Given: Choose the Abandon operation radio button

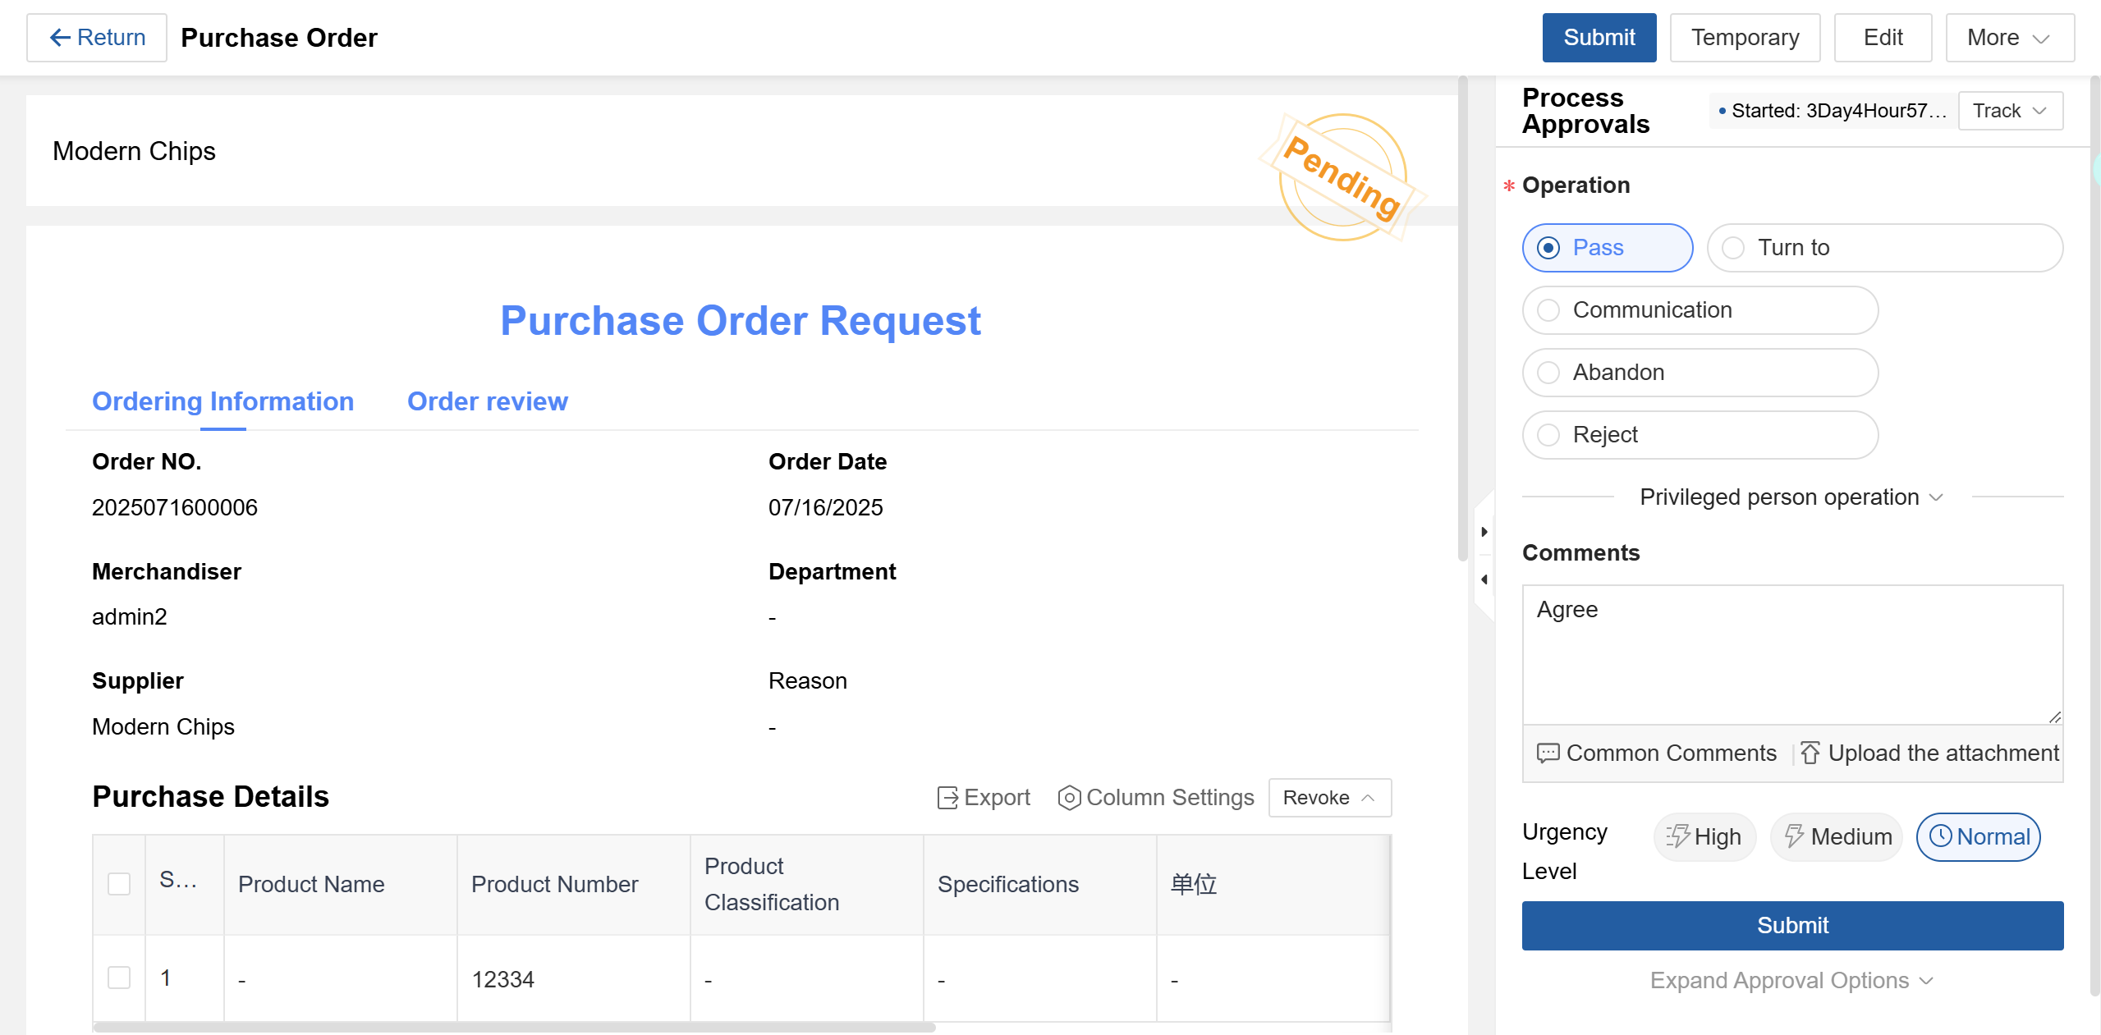Looking at the screenshot, I should pos(1548,373).
